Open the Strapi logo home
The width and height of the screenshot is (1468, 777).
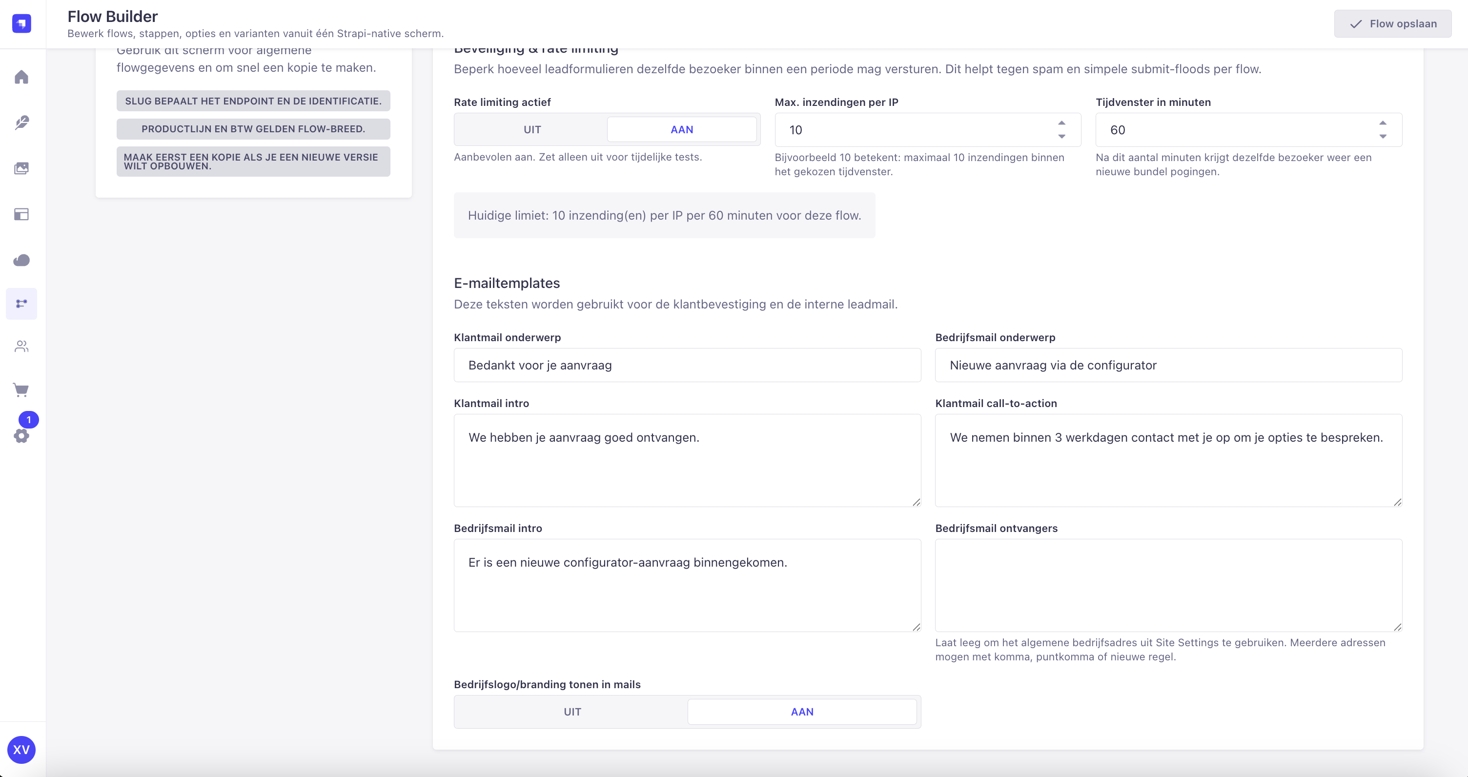click(x=21, y=23)
